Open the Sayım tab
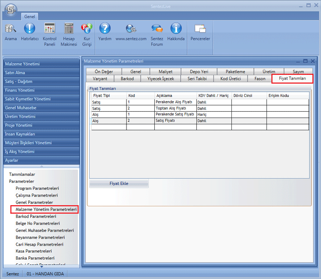 point(298,72)
